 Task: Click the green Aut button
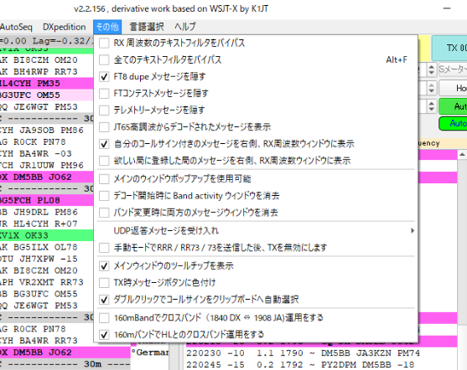click(454, 106)
